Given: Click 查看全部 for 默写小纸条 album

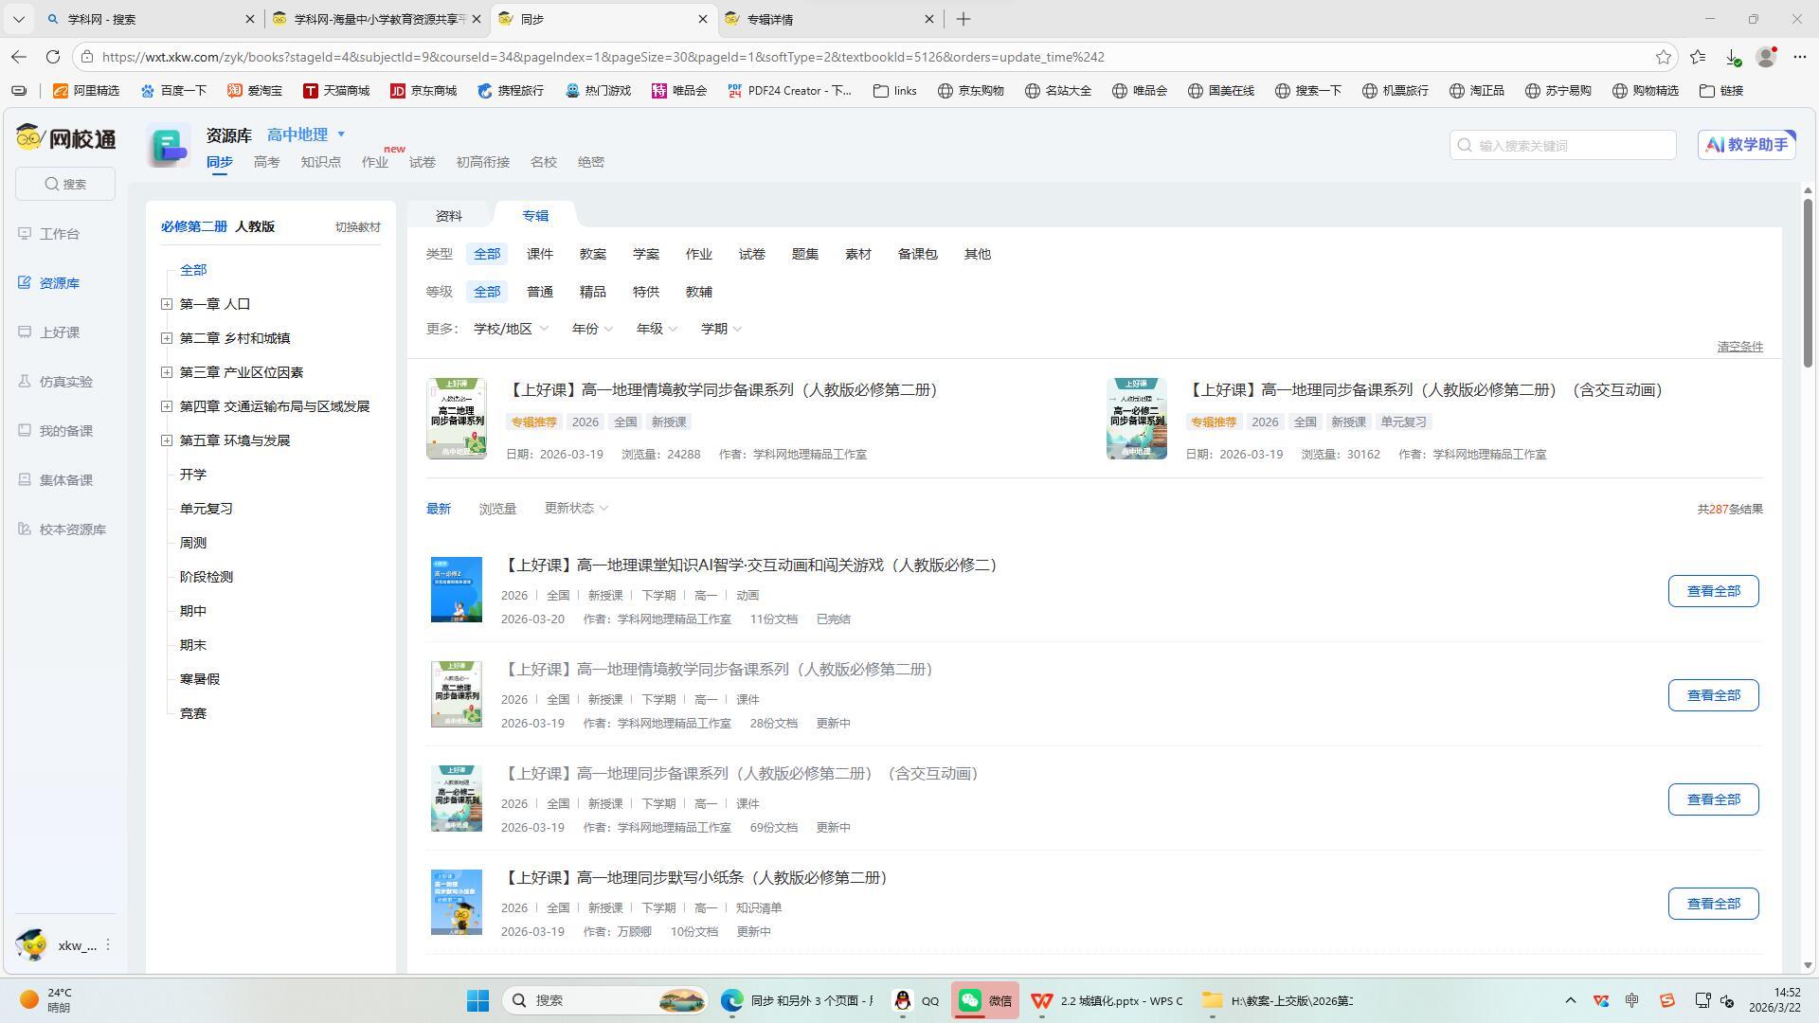Looking at the screenshot, I should (x=1712, y=904).
